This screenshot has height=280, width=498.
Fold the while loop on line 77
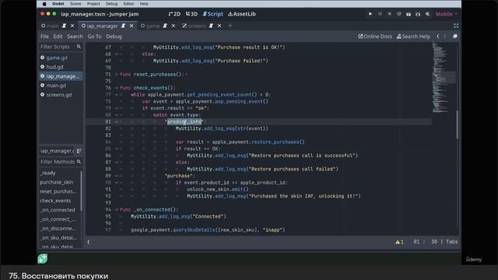pyautogui.click(x=116, y=95)
